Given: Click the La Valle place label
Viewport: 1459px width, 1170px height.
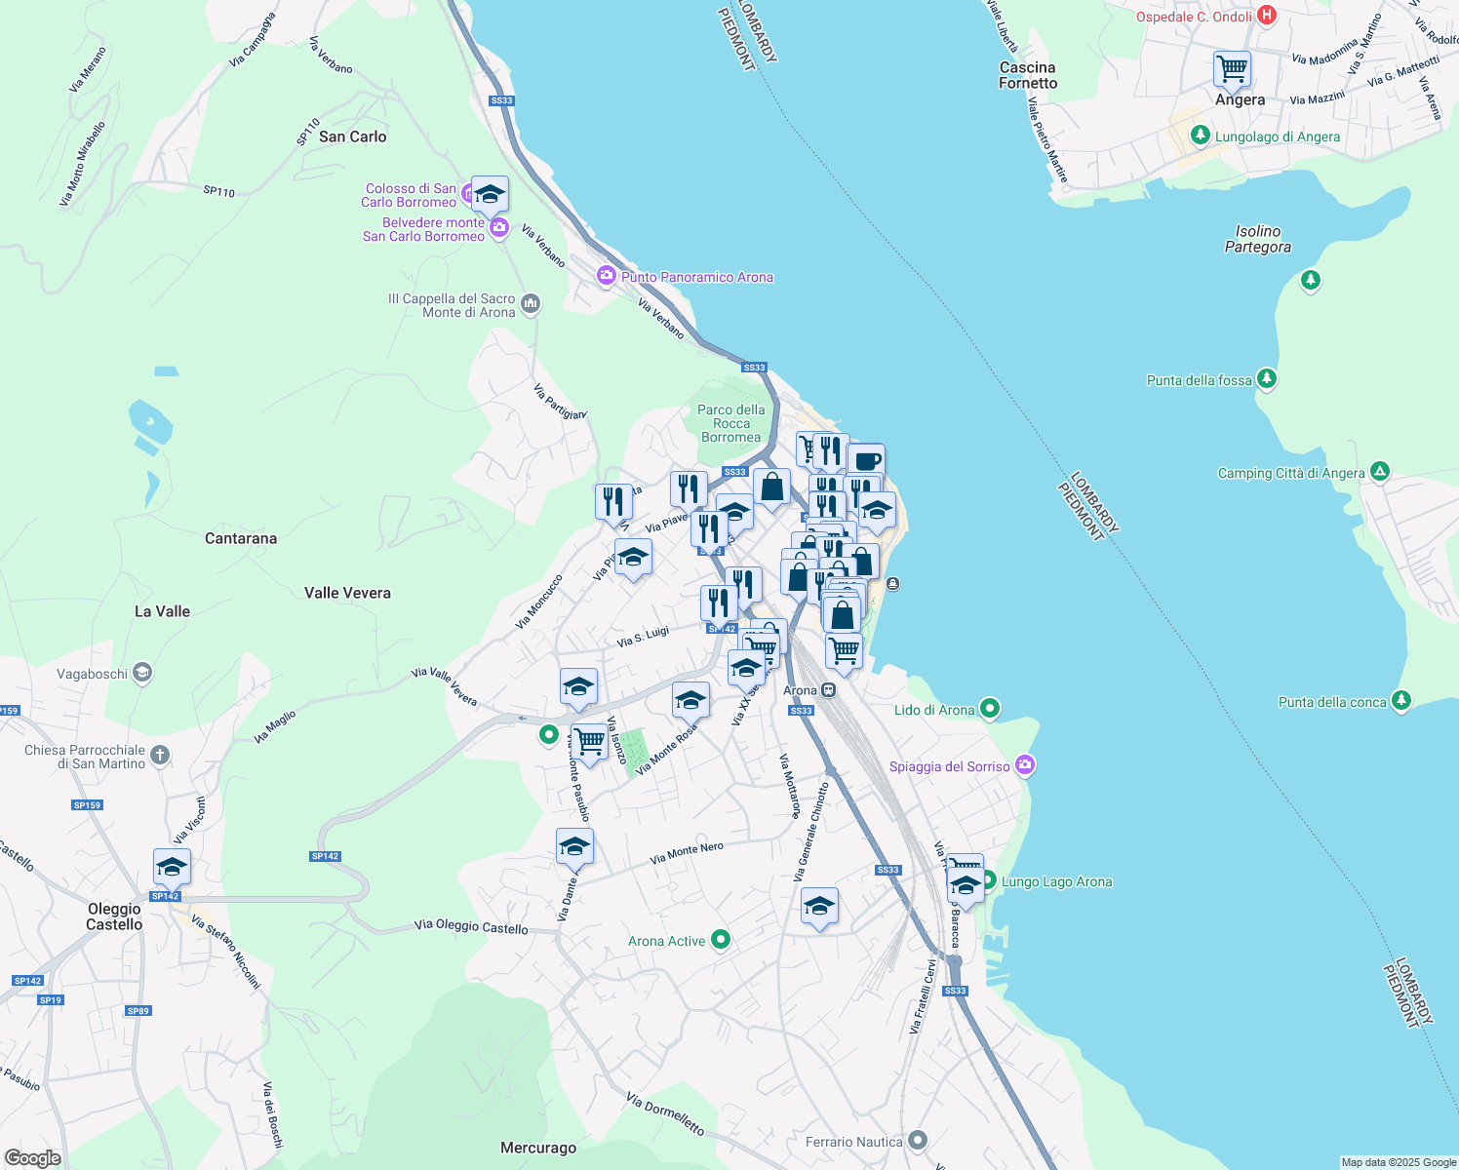Looking at the screenshot, I should [x=162, y=611].
